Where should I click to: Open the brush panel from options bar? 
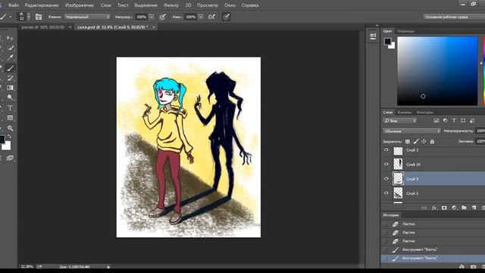(39, 17)
